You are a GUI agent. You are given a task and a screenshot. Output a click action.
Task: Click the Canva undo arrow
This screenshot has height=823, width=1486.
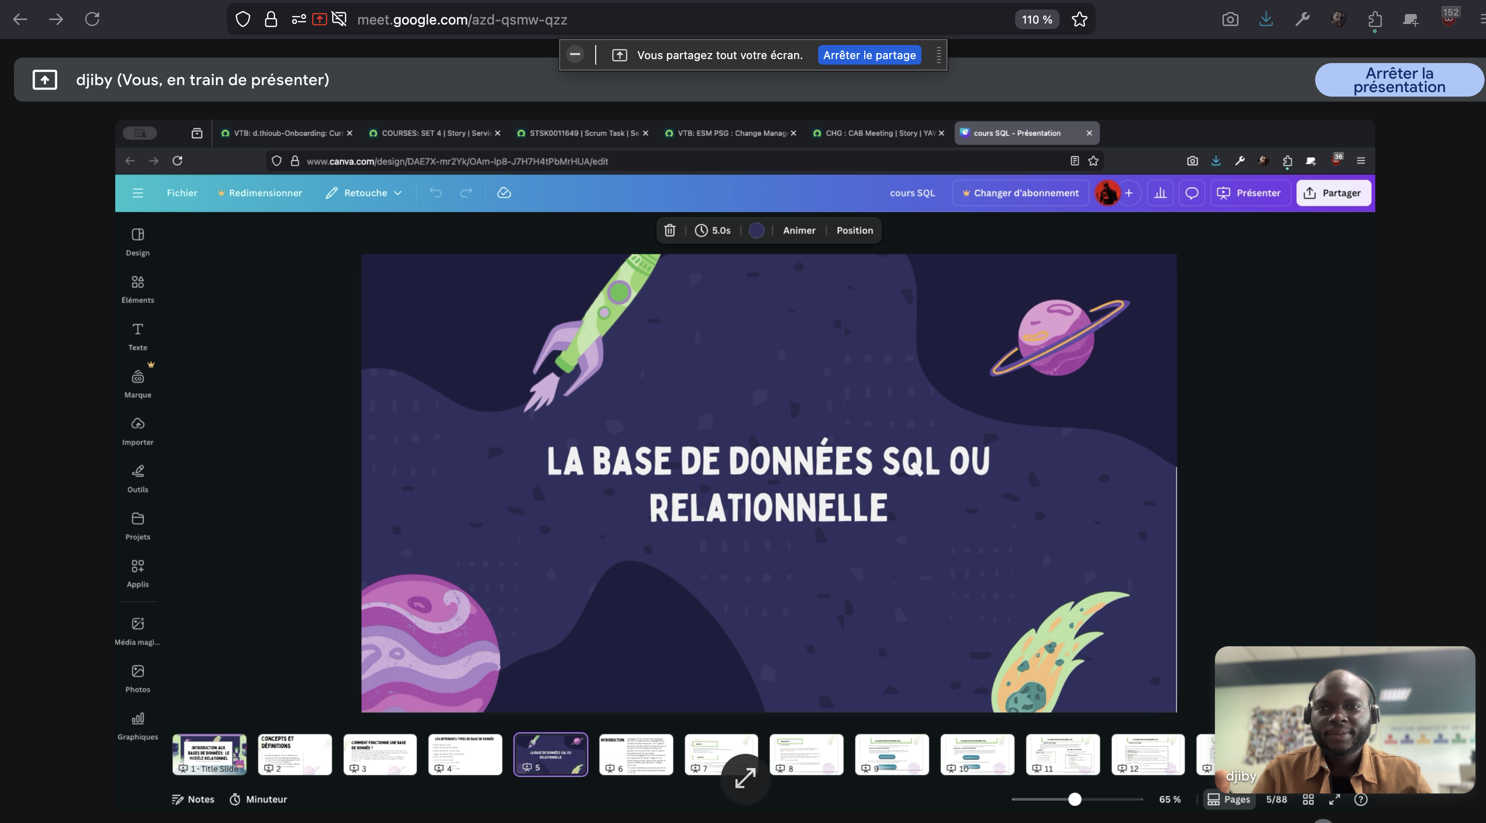[435, 193]
